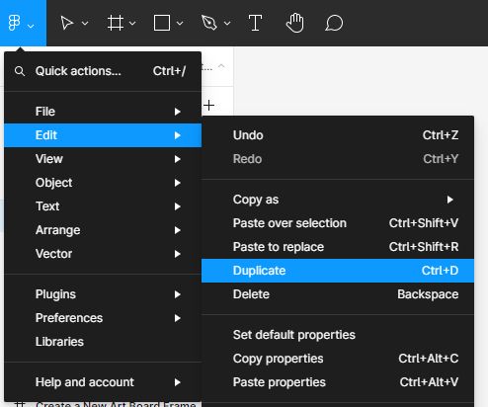This screenshot has height=407, width=488.
Task: Open the Move tool options chevron
Action: 85,24
